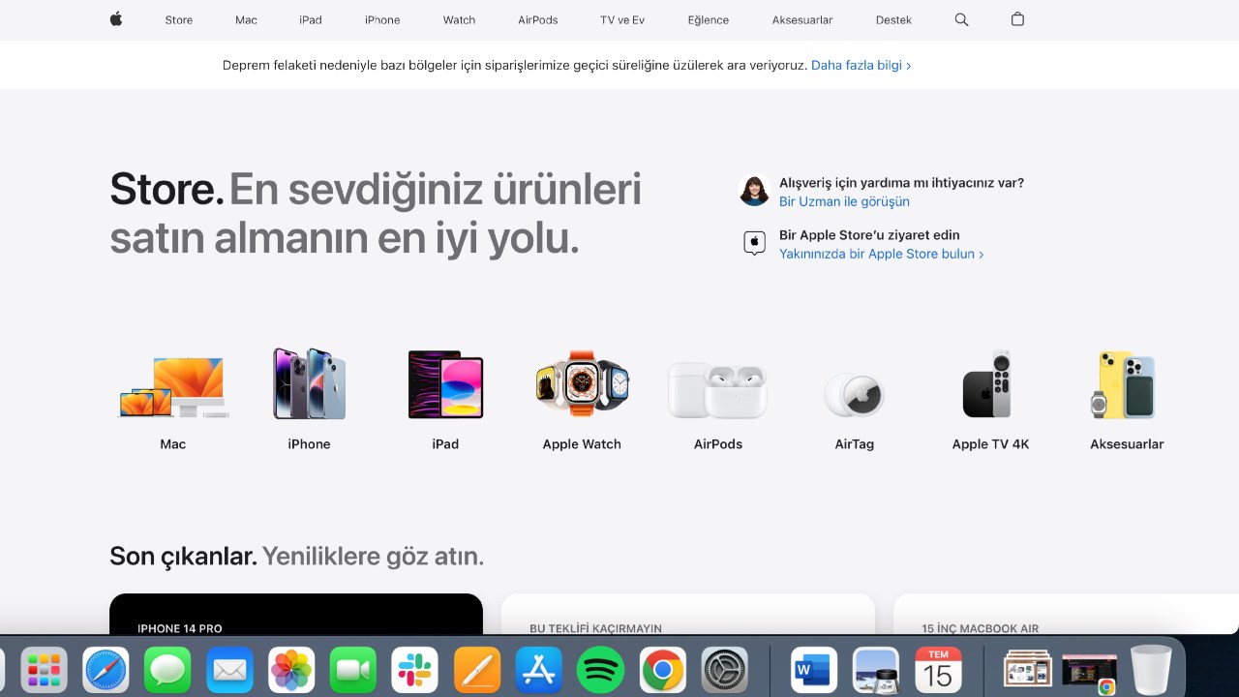1239x697 pixels.
Task: Select the Apple Watch category image
Action: coord(582,383)
